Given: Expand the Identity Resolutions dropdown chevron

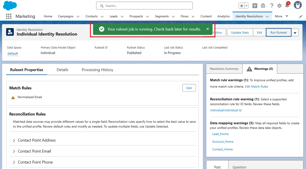Looking at the screenshot, I should (x=267, y=17).
